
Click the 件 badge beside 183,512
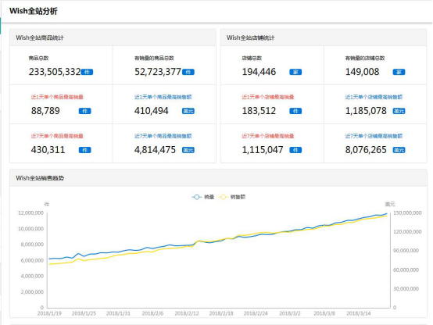coord(295,111)
